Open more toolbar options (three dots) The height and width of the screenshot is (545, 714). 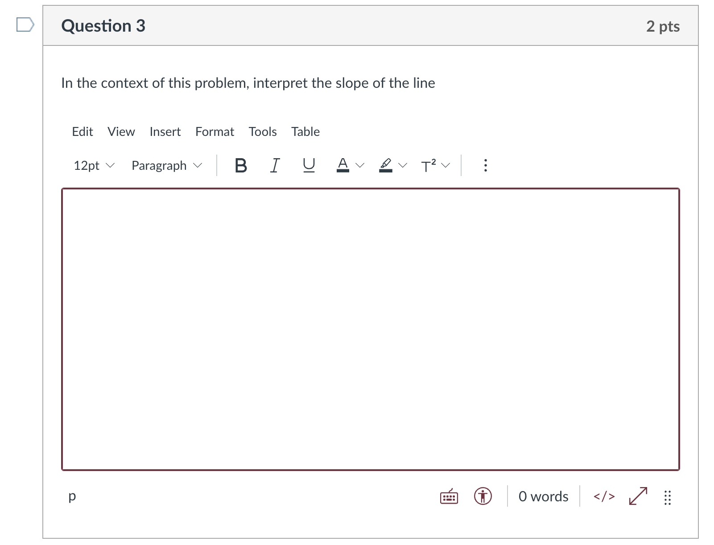point(485,165)
